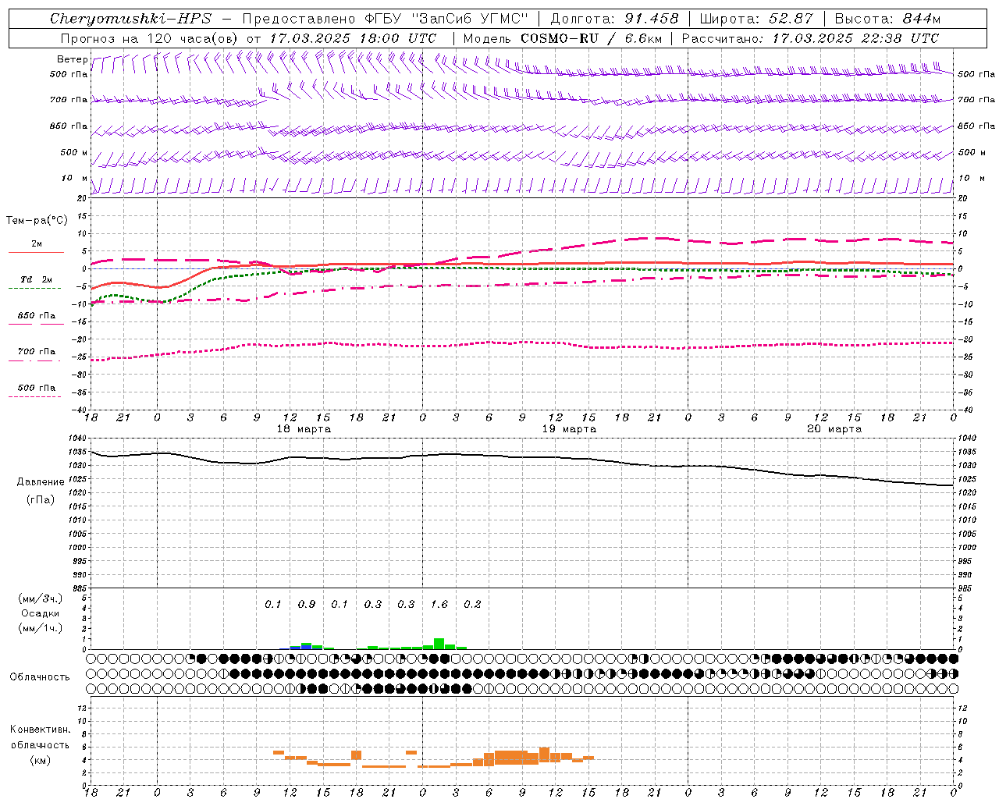Image resolution: width=999 pixels, height=799 pixels.
Task: Click the Давление pressure panel label
Action: pos(41,482)
